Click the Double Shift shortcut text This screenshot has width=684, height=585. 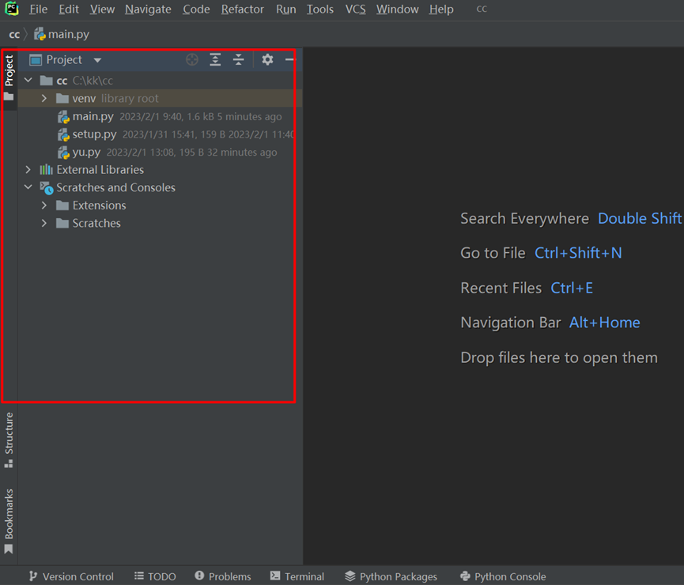[x=640, y=218]
